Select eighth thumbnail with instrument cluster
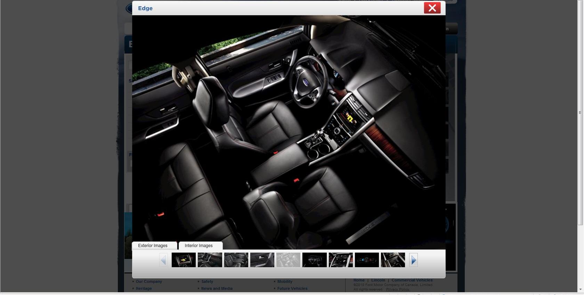 [367, 260]
